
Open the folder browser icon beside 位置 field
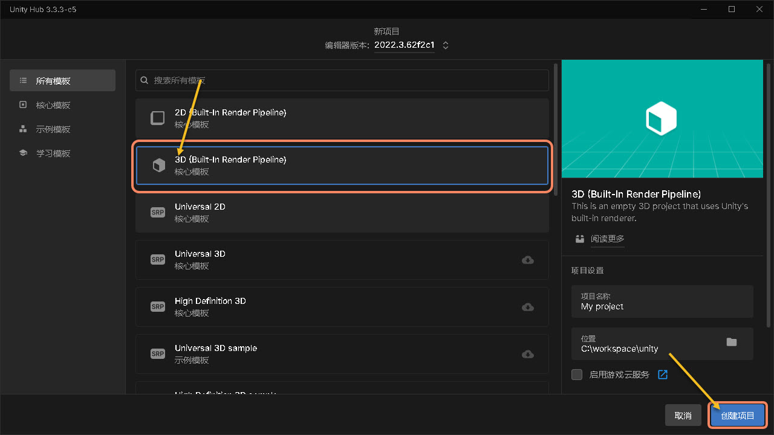[731, 342]
